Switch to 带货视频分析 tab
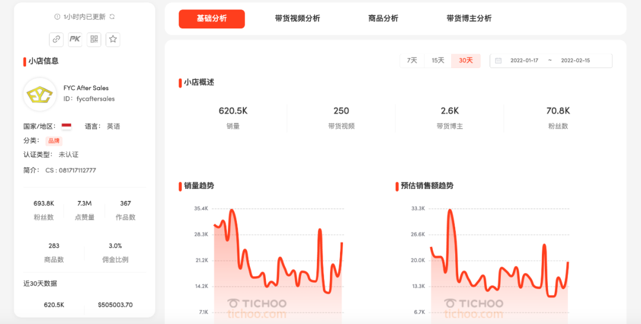Screen dimensions: 641x324 click(x=297, y=18)
